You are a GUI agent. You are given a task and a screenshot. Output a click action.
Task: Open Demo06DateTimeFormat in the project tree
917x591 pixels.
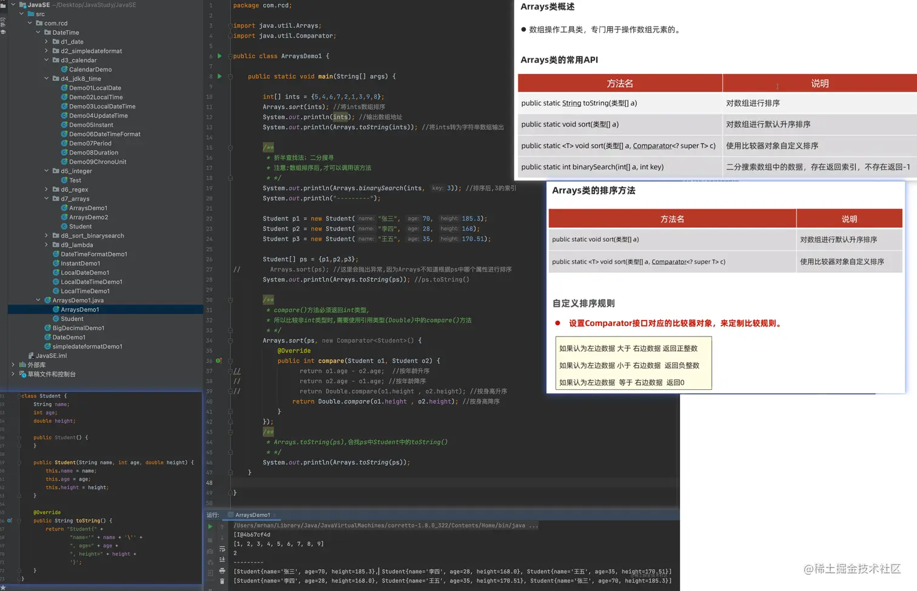(x=105, y=134)
